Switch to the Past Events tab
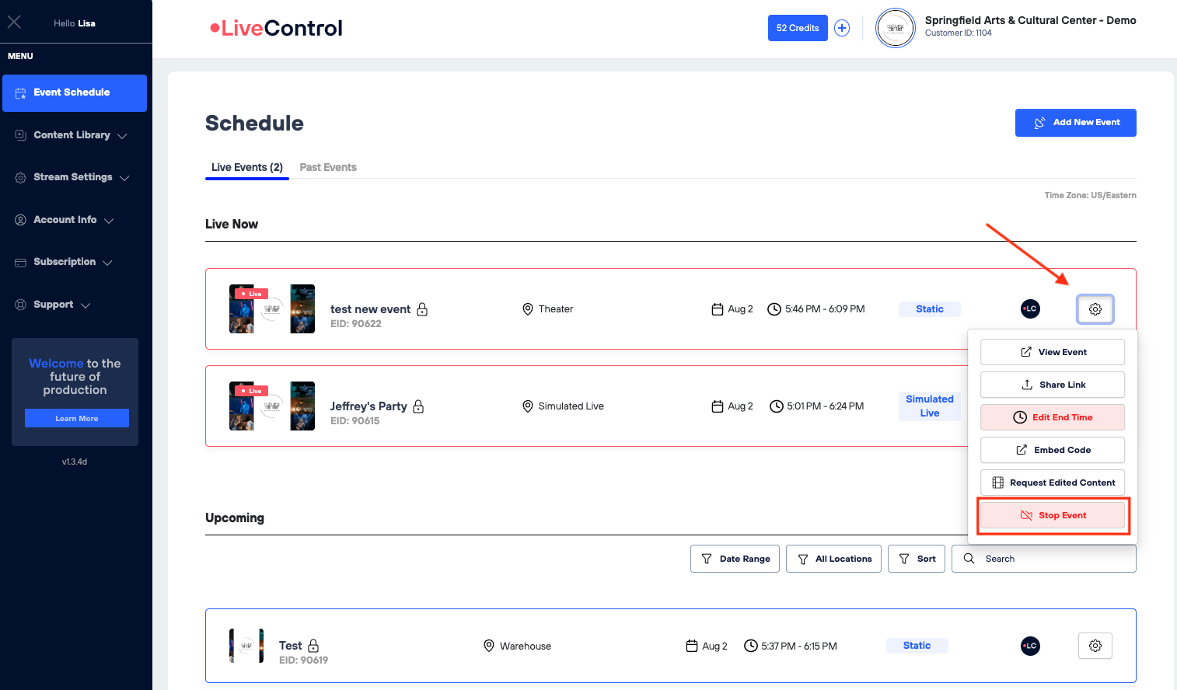Image resolution: width=1177 pixels, height=690 pixels. [x=328, y=167]
